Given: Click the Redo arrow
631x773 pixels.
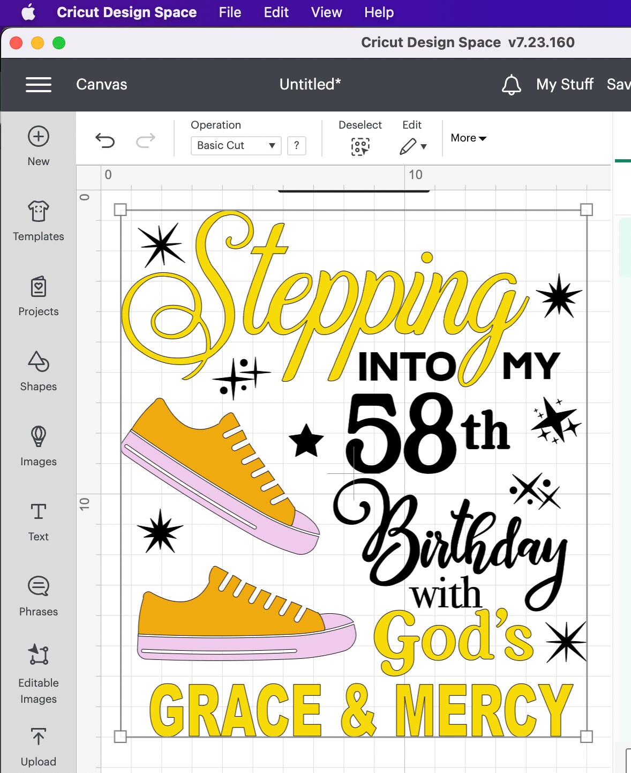Looking at the screenshot, I should click(145, 140).
